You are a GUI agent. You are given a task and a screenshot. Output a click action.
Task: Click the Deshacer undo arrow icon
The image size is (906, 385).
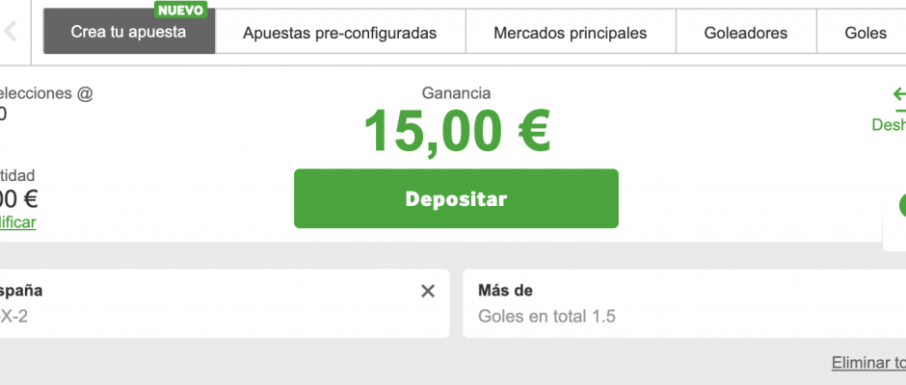tap(899, 94)
